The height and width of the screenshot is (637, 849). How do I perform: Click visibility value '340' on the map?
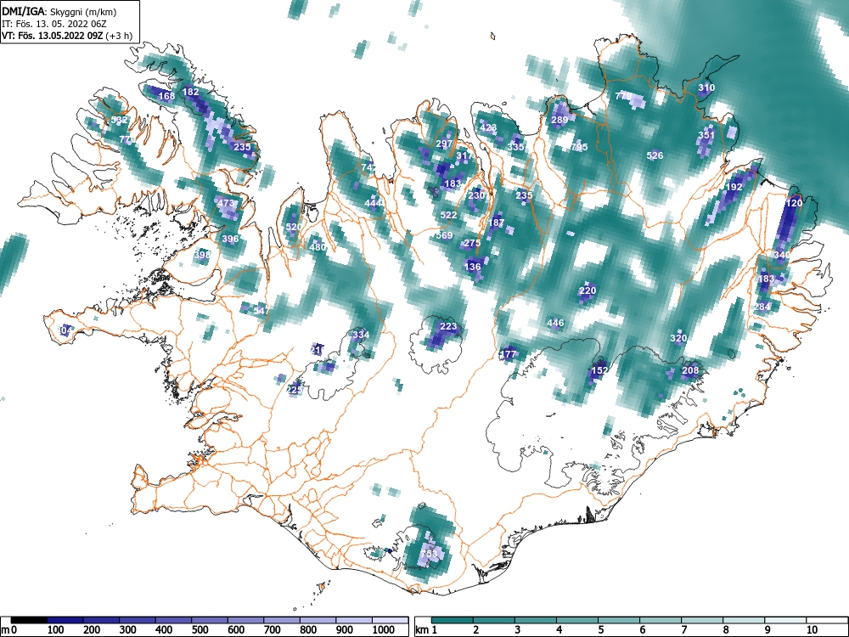(x=781, y=255)
